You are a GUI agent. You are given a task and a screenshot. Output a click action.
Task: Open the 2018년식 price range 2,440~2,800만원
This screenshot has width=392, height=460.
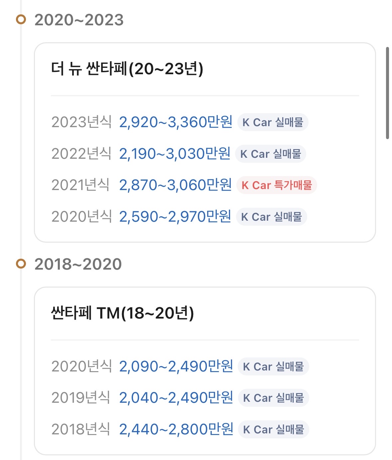pos(176,429)
